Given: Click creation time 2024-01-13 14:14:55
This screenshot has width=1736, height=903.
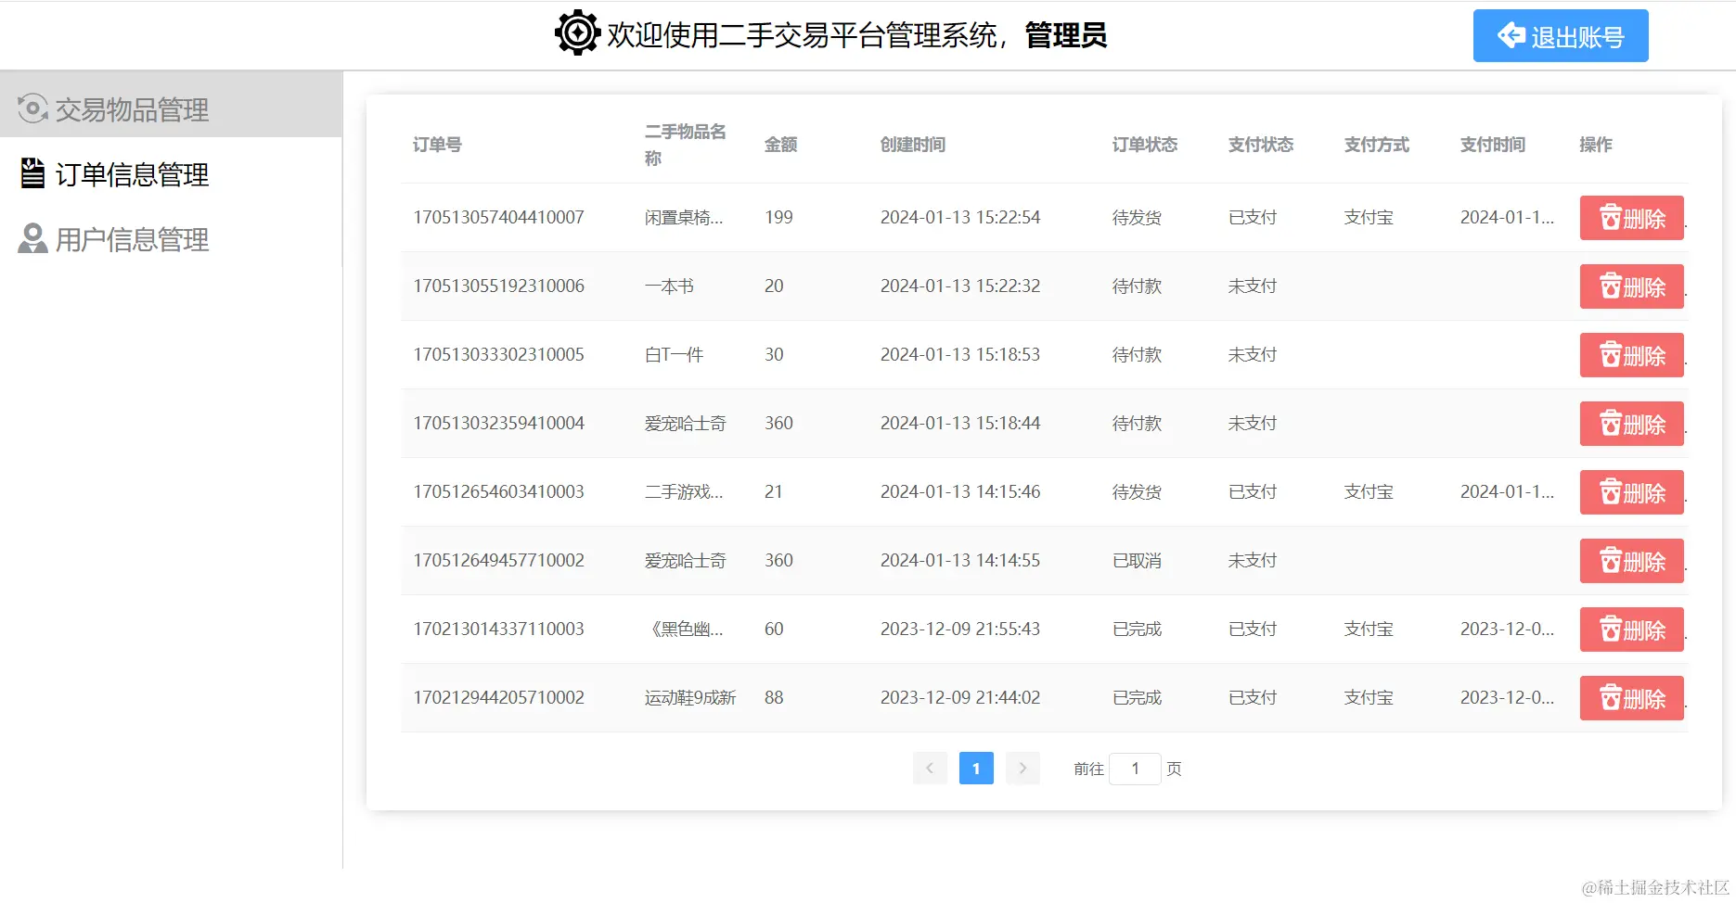Looking at the screenshot, I should click(x=960, y=560).
